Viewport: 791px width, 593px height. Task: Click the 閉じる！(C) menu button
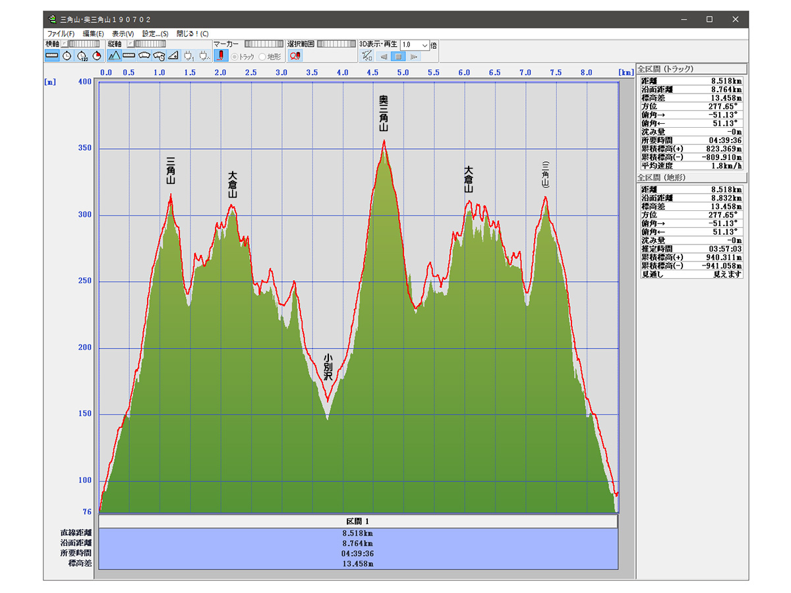pyautogui.click(x=192, y=34)
